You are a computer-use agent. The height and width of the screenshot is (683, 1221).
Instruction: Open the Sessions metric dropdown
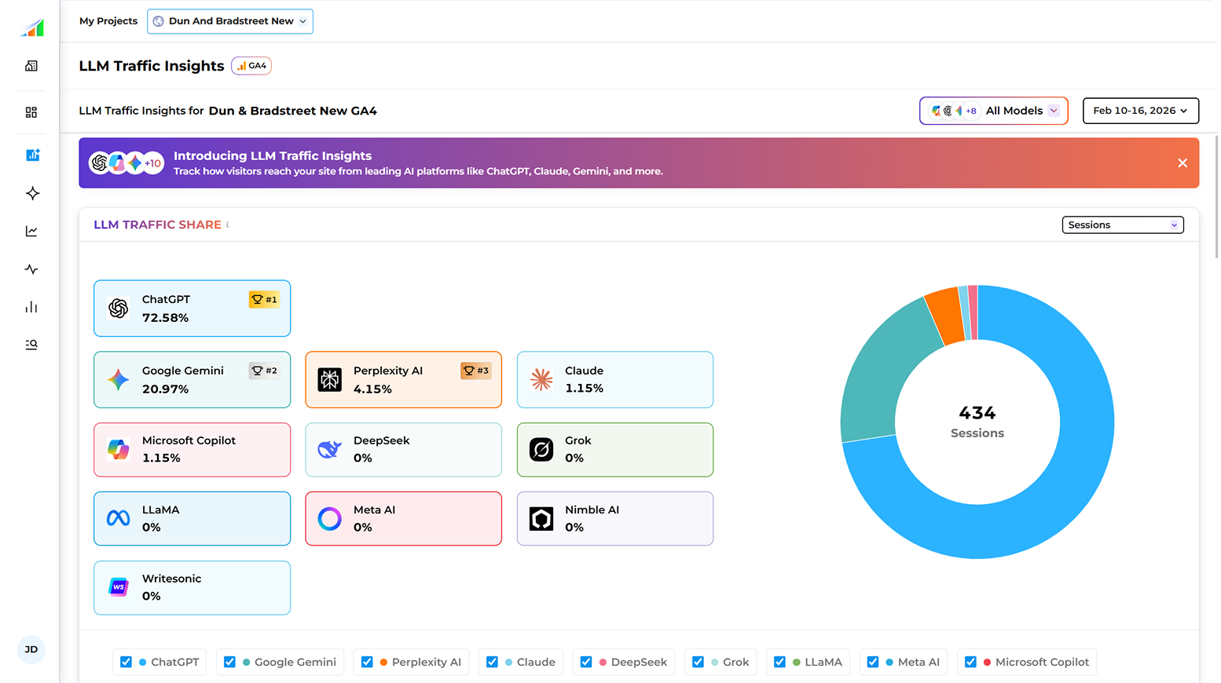coord(1122,225)
